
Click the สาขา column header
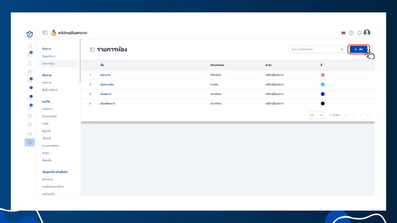pyautogui.click(x=268, y=65)
